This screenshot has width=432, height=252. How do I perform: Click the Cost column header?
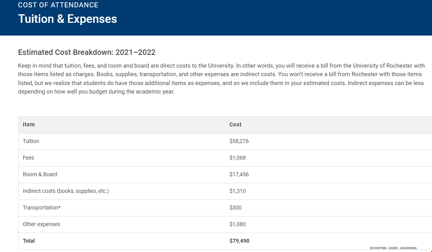(235, 124)
